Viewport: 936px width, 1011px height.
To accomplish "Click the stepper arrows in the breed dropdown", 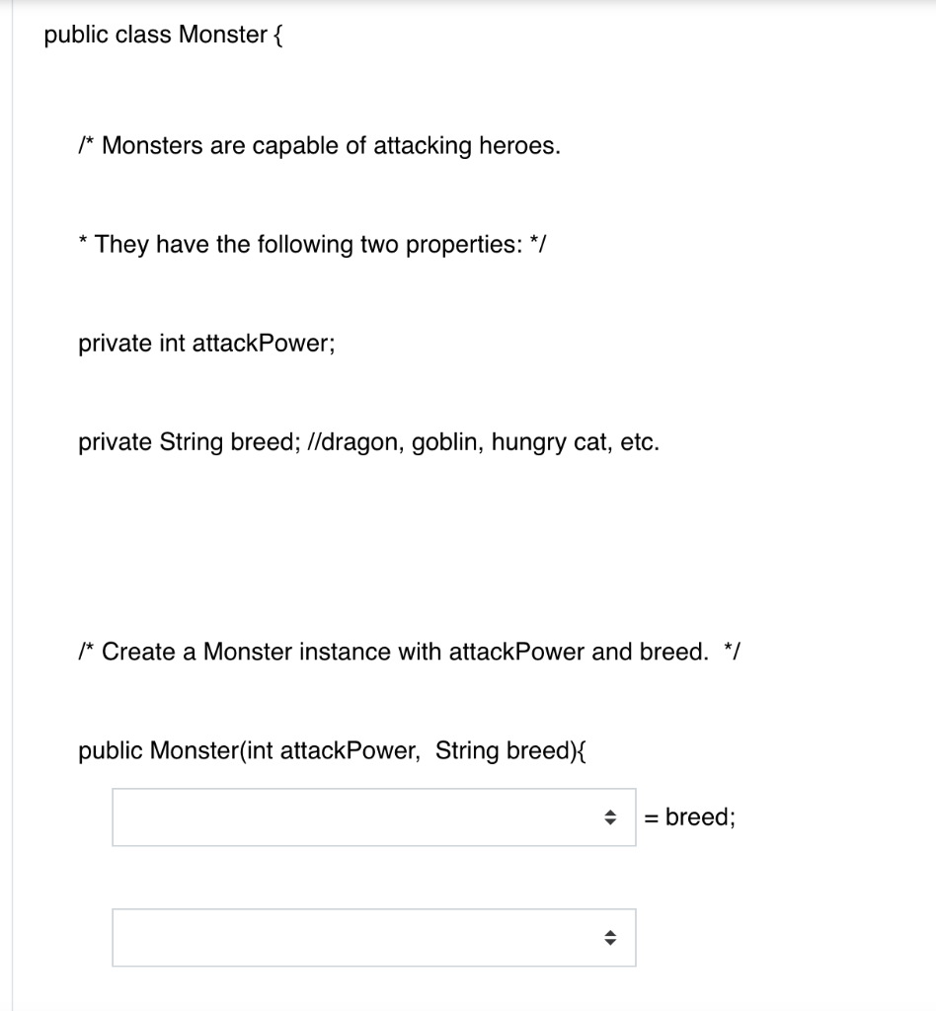I will pyautogui.click(x=612, y=817).
